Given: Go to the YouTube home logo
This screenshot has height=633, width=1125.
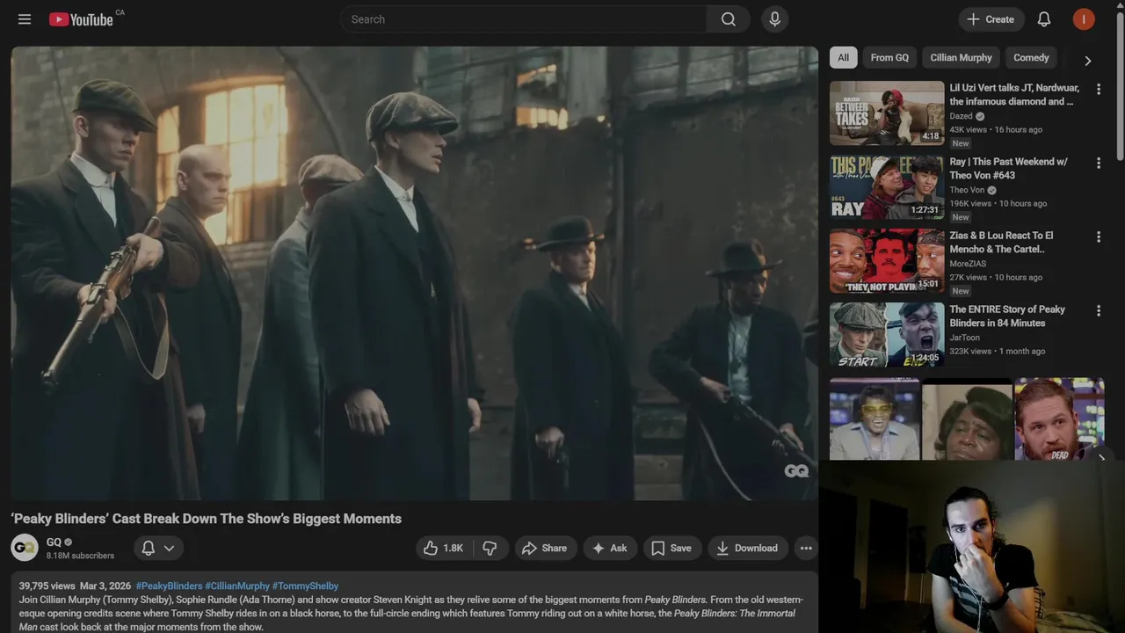Looking at the screenshot, I should pos(81,19).
